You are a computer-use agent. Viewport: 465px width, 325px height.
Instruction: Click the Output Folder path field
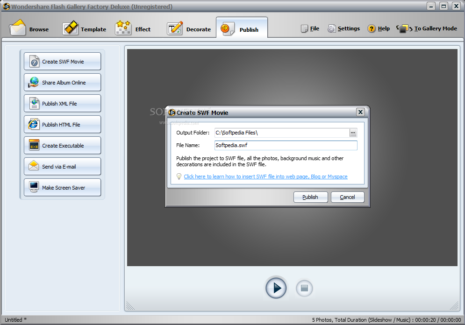pos(282,133)
